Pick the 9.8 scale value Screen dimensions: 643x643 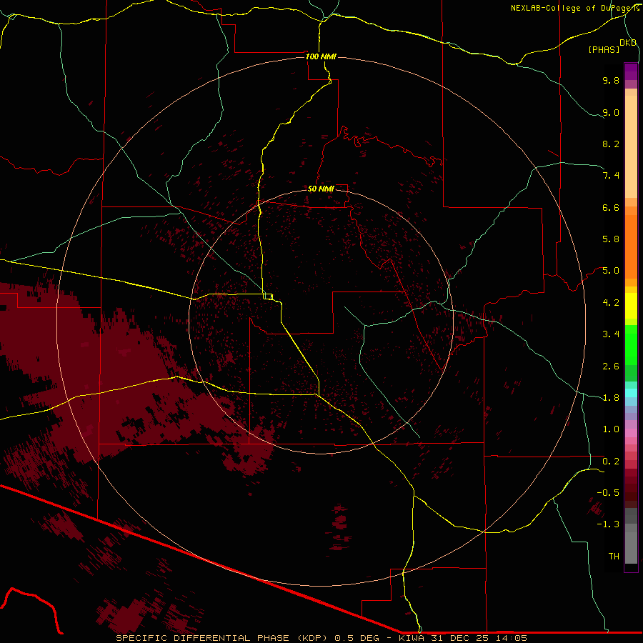(x=611, y=80)
